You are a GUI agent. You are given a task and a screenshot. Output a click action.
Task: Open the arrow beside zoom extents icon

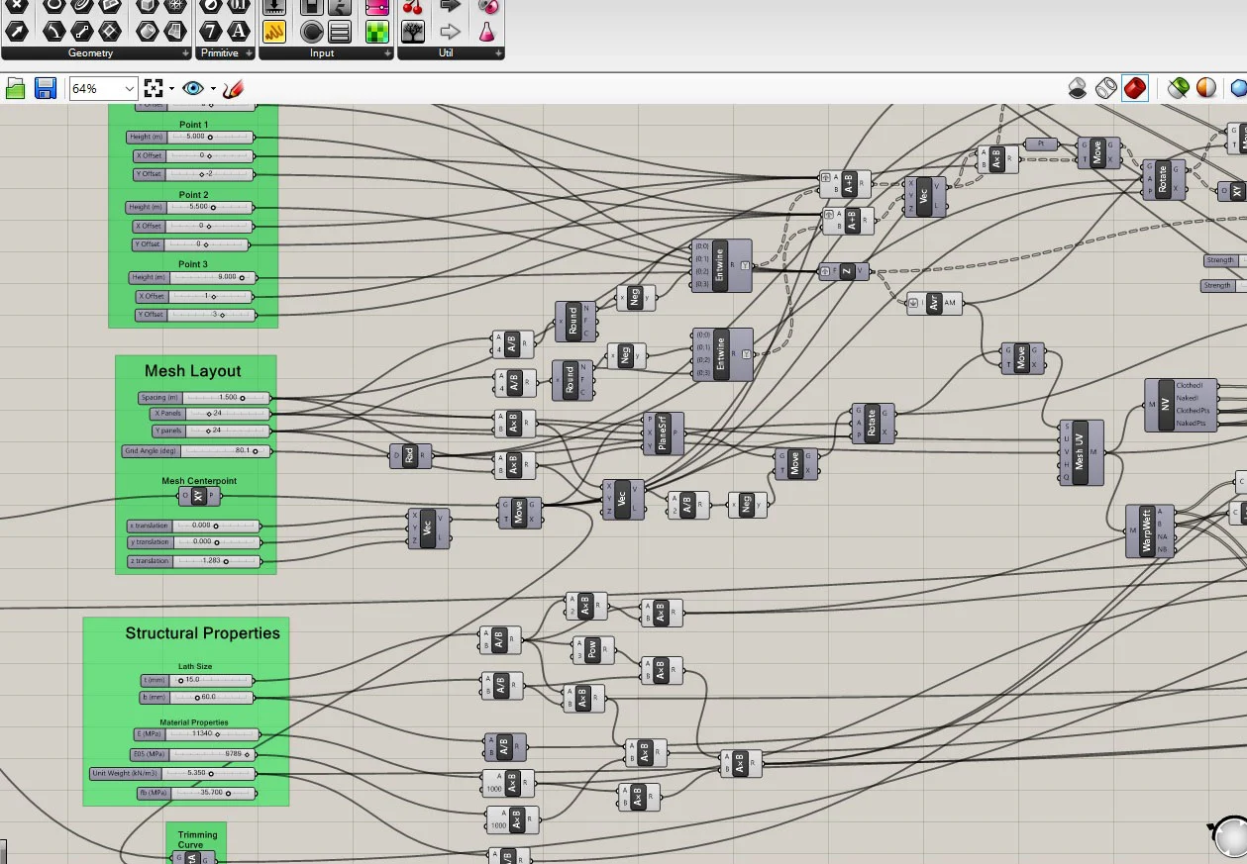pyautogui.click(x=171, y=88)
